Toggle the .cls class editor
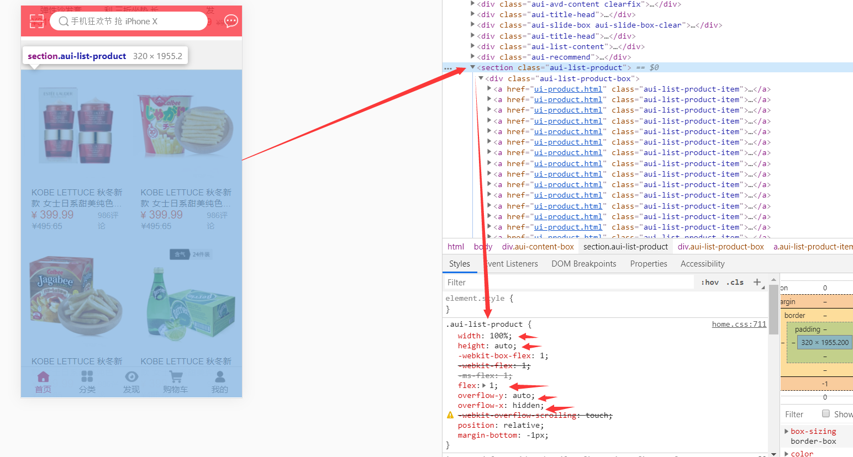The image size is (853, 457). [x=735, y=282]
